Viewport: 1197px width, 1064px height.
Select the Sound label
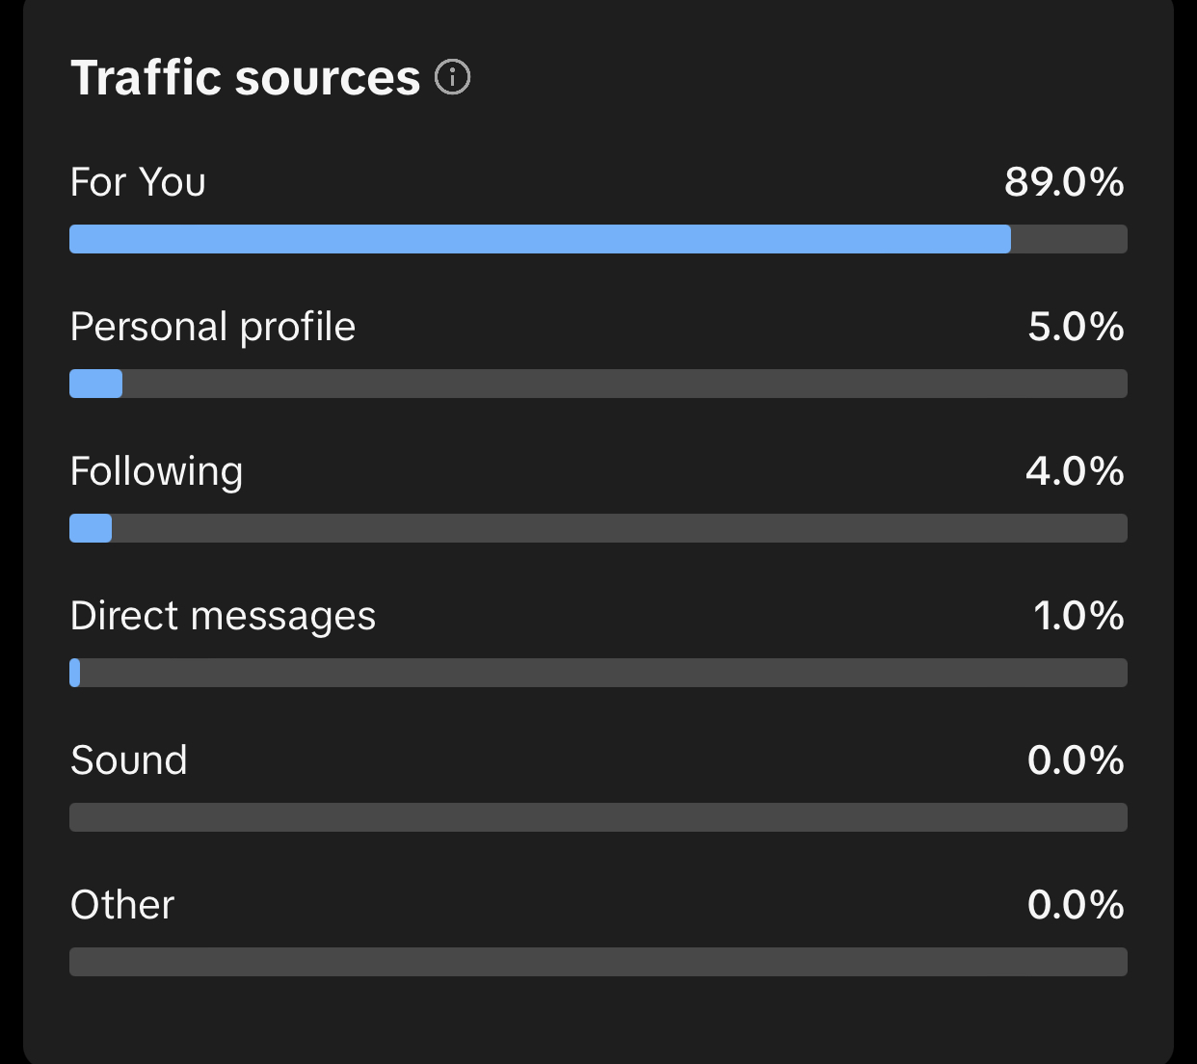129,760
